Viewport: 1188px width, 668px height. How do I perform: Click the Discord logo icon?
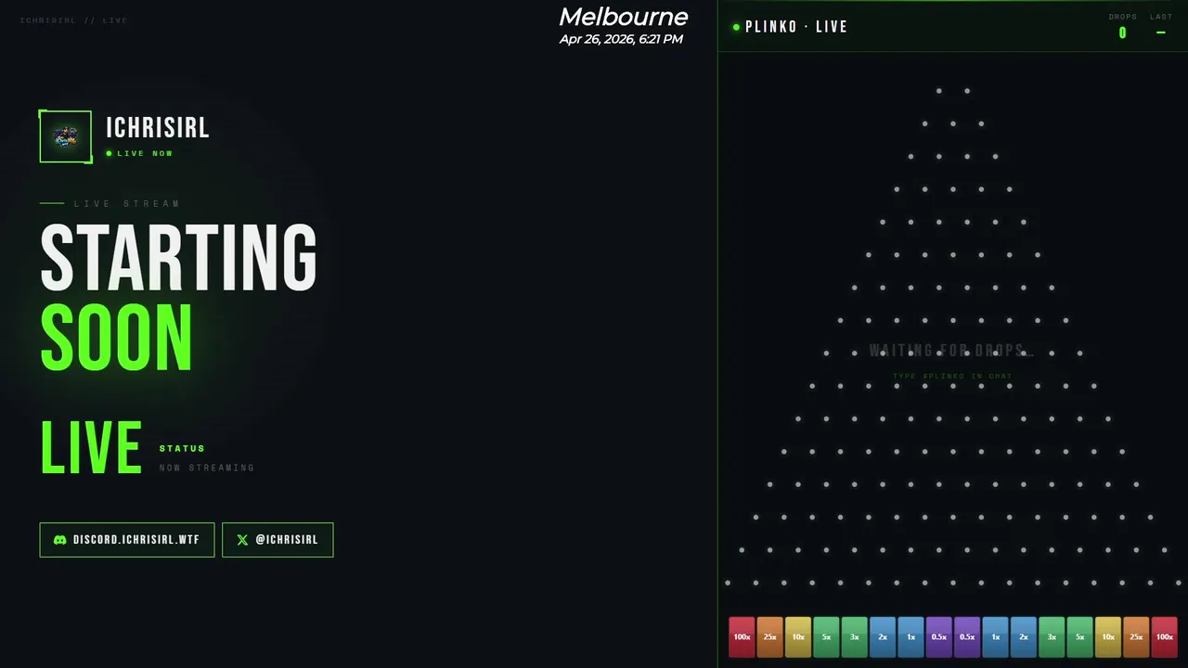click(x=60, y=540)
